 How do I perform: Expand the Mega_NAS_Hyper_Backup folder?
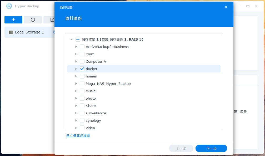[76, 84]
